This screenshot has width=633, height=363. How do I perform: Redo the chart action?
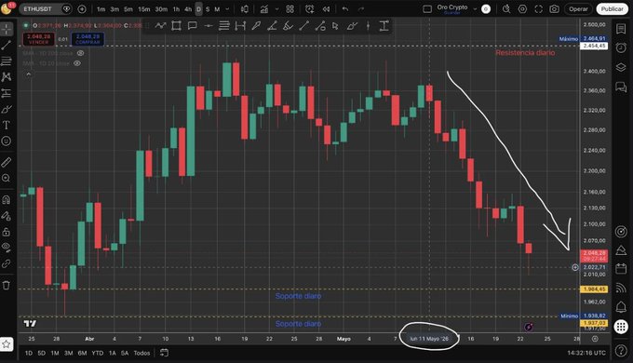coord(361,9)
